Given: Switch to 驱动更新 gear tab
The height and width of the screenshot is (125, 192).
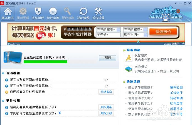Looking at the screenshot, I should 23,14.
